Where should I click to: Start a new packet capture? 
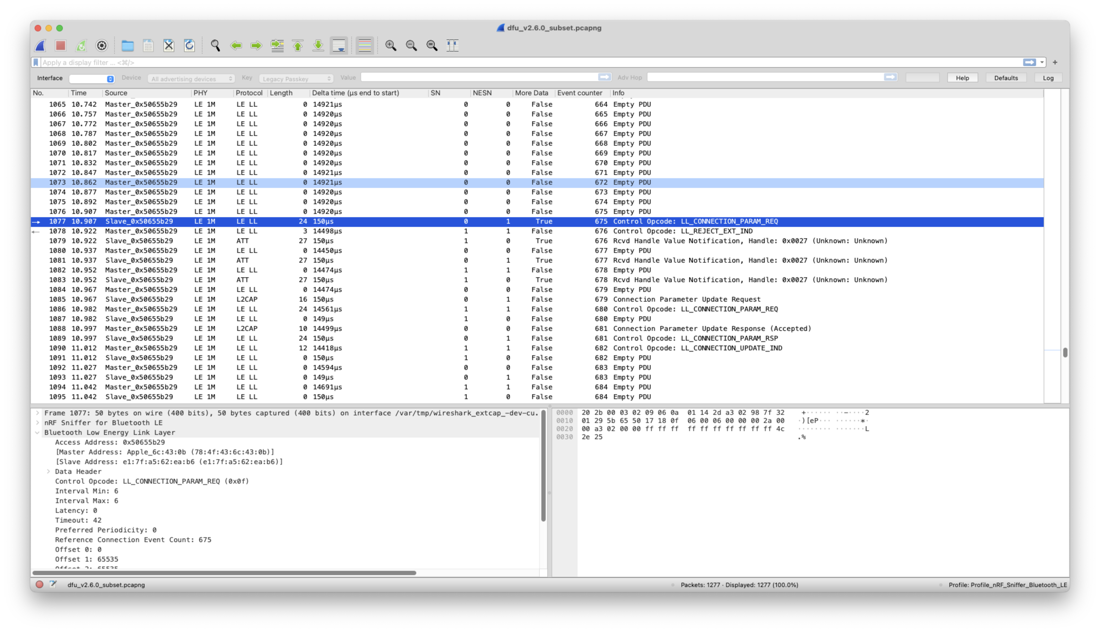(x=40, y=45)
